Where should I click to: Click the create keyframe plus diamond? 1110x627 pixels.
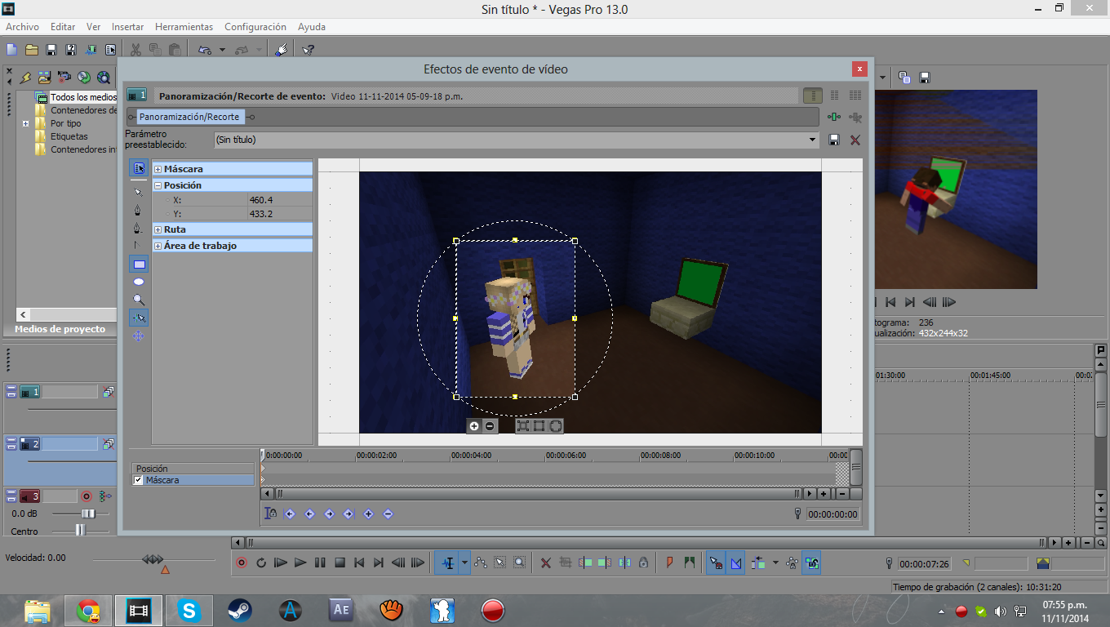coord(368,514)
